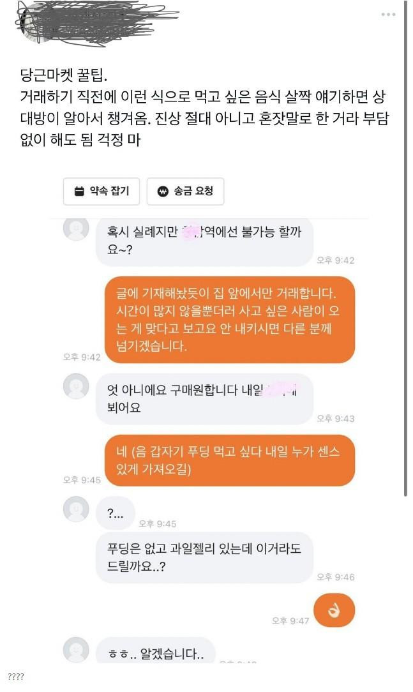Image resolution: width=413 pixels, height=692 pixels.
Task: Click the post scrollbar on the right edge
Action: 405,250
